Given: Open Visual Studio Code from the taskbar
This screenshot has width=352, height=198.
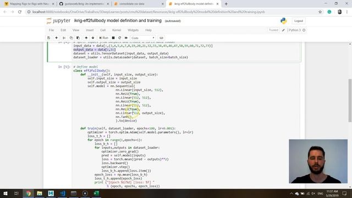Looking at the screenshot, I should tap(62, 193).
